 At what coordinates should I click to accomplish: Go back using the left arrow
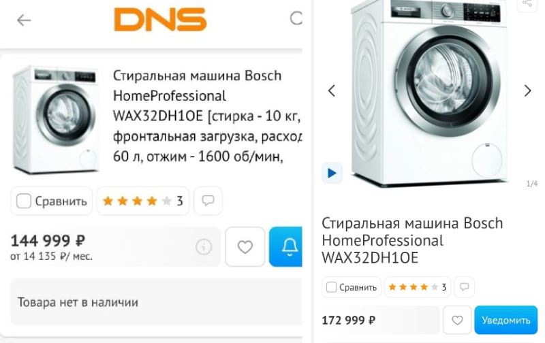point(24,20)
